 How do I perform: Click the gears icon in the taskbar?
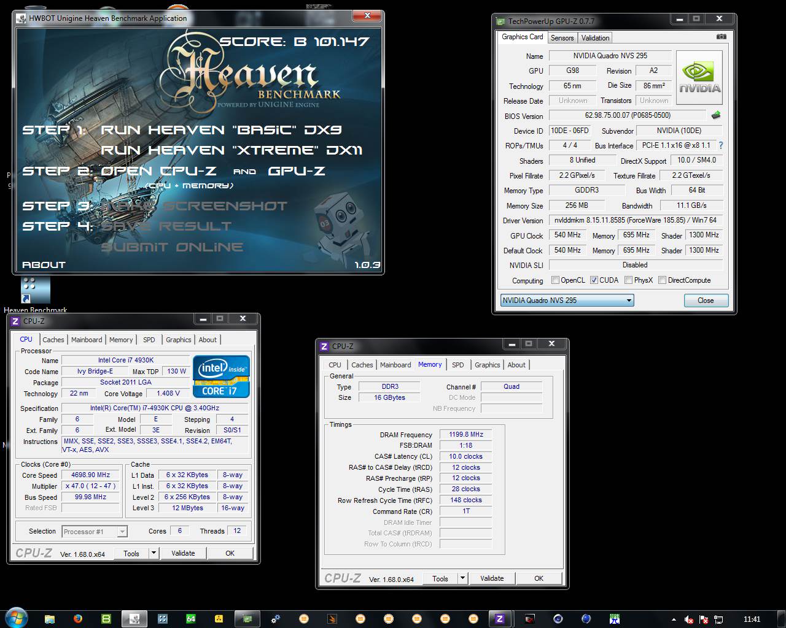tap(276, 619)
